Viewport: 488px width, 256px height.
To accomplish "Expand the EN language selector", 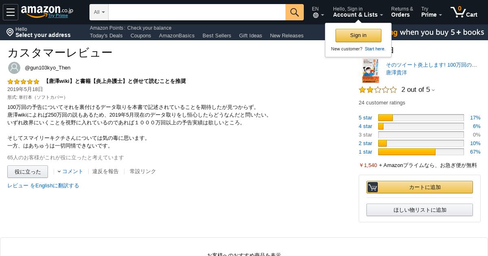I will (318, 12).
